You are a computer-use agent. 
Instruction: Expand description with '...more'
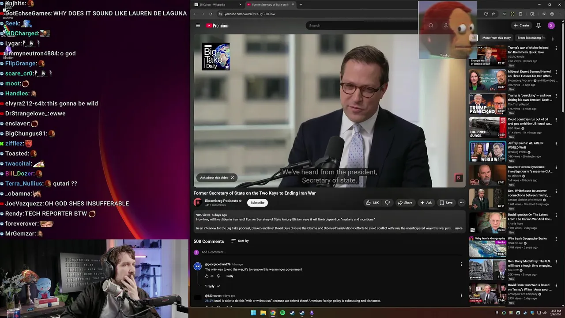[x=457, y=228]
